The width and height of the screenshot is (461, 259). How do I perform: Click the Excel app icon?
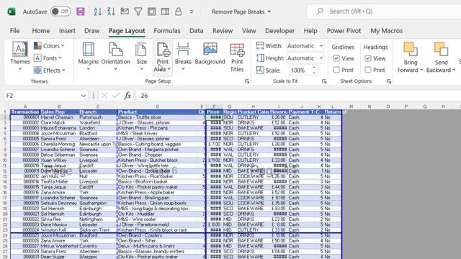point(12,12)
